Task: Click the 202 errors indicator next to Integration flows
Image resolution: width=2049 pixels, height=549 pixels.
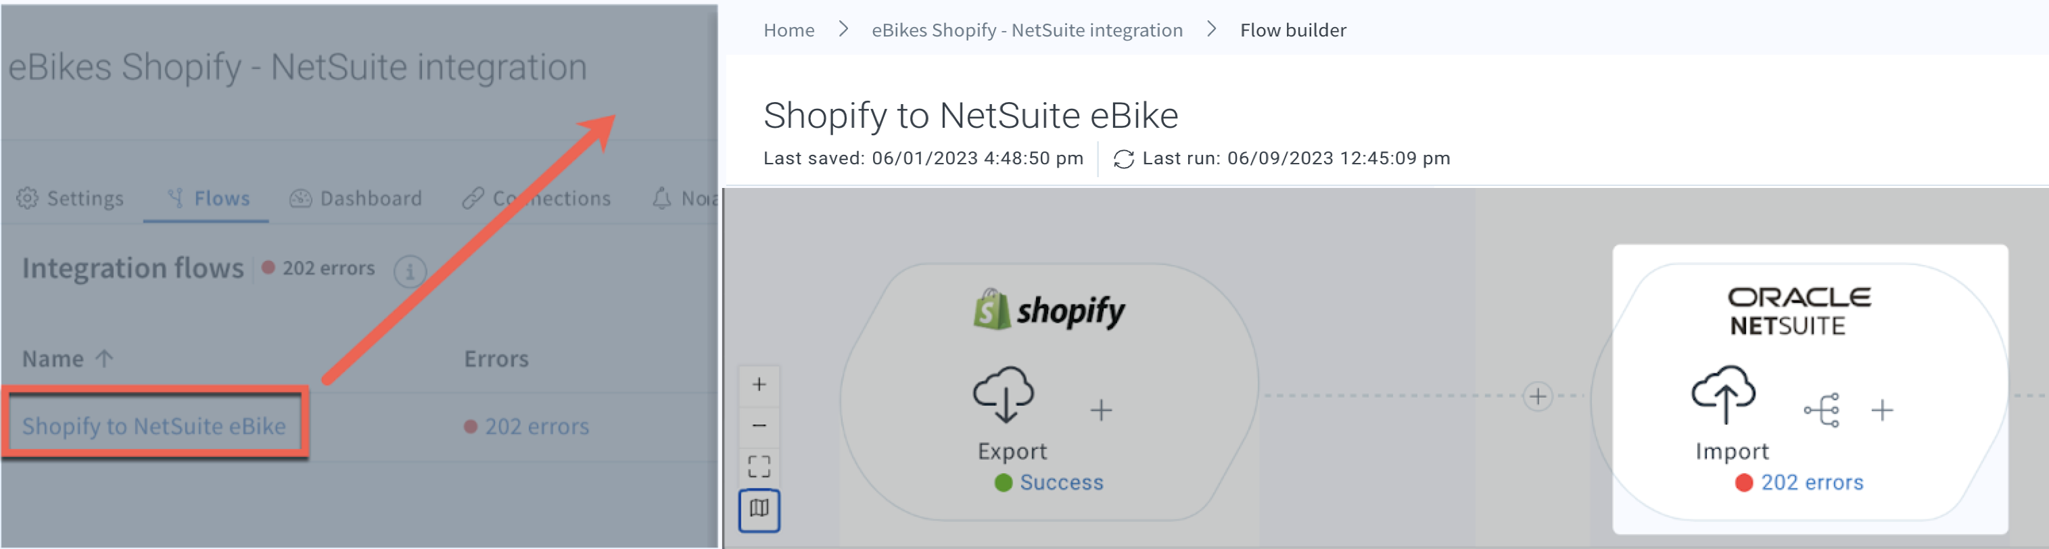Action: coord(319,268)
